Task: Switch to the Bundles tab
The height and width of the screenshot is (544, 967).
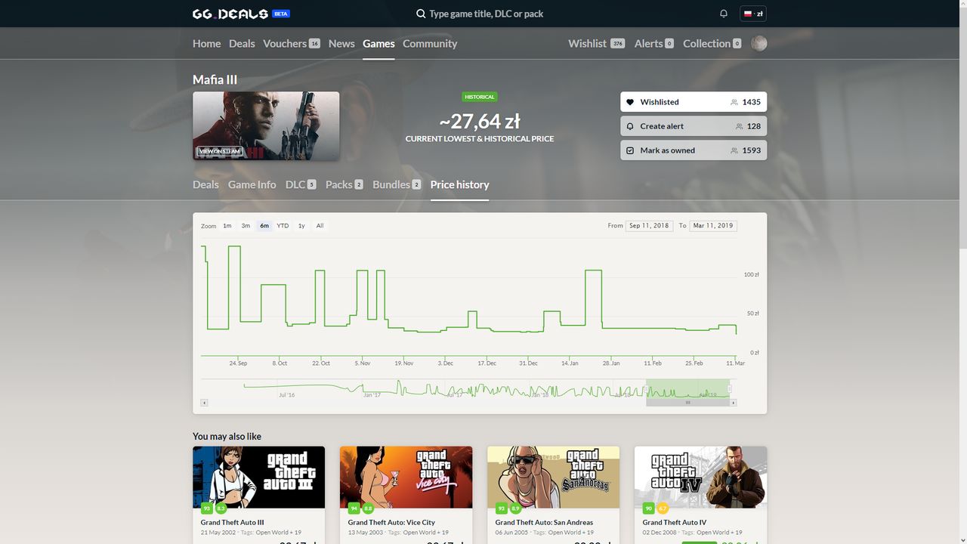Action: point(397,184)
